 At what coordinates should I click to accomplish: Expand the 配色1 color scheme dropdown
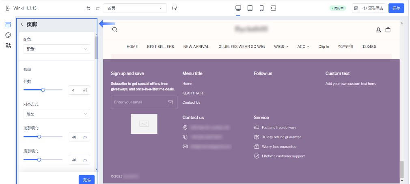pyautogui.click(x=57, y=49)
